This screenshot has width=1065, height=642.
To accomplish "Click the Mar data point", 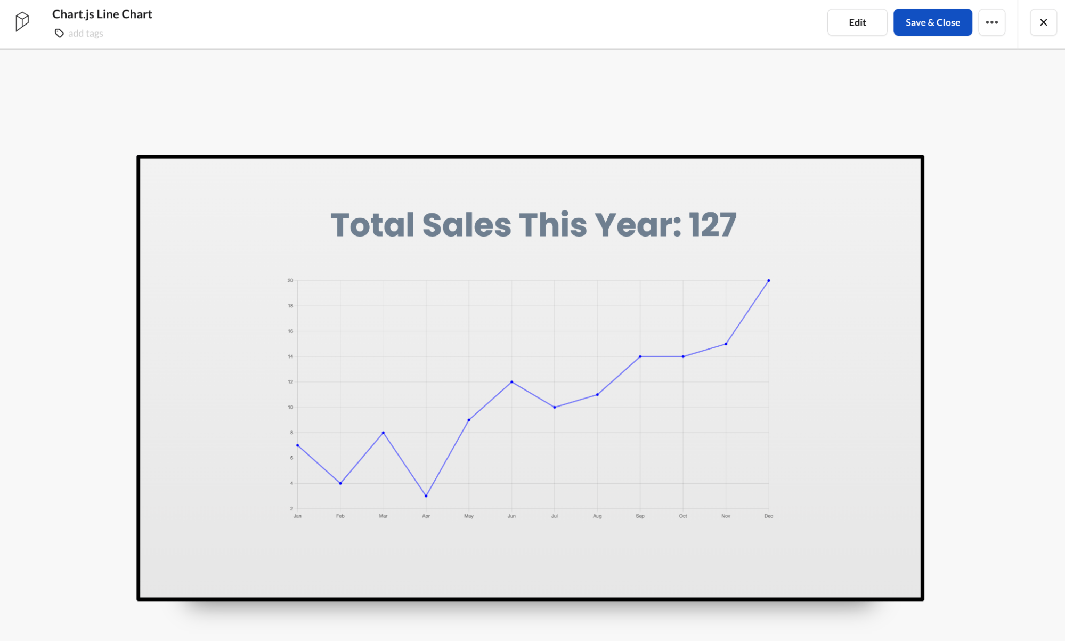I will pyautogui.click(x=383, y=433).
